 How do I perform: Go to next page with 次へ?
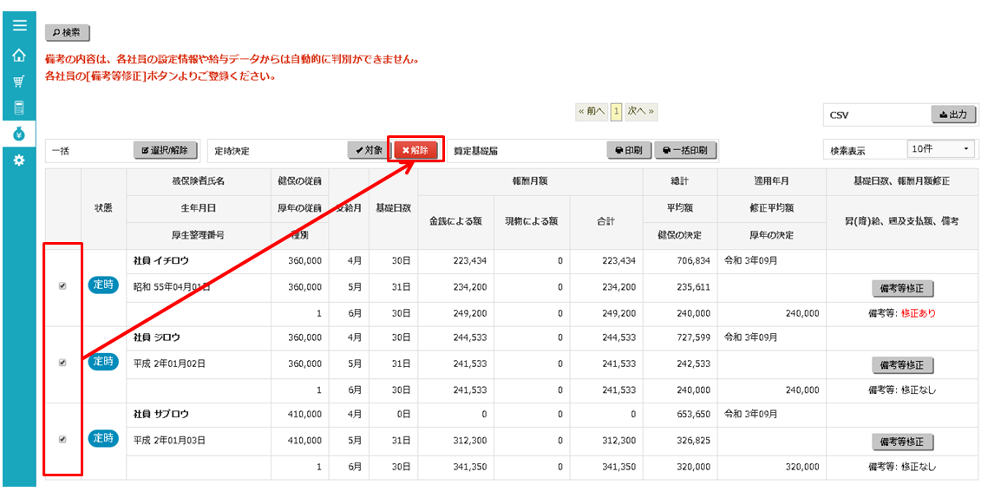tap(641, 111)
